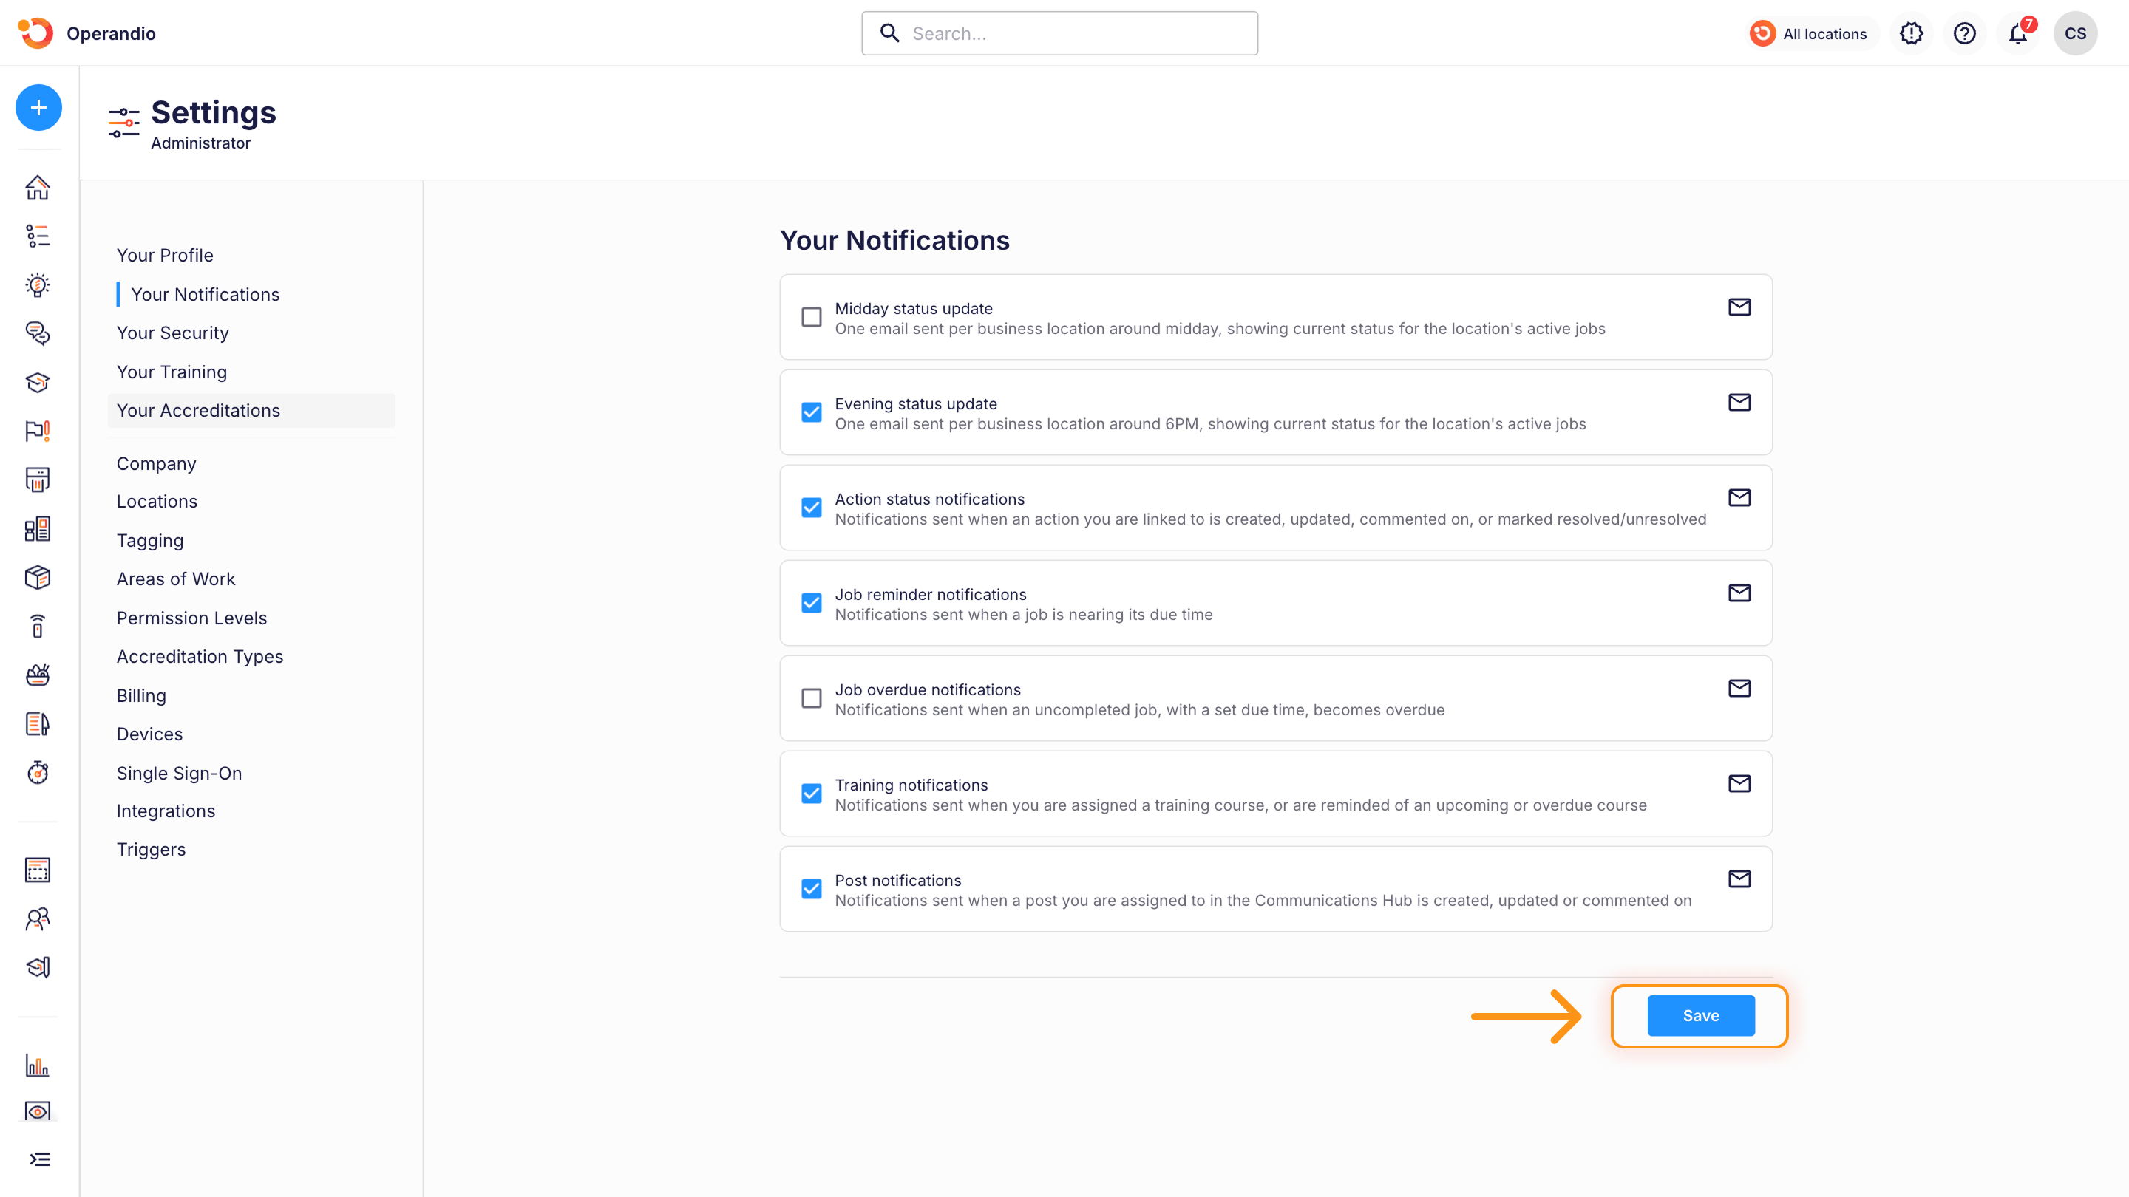This screenshot has height=1197, width=2129.
Task: Go to Billing settings
Action: click(141, 695)
